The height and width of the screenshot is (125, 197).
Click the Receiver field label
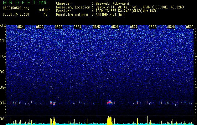click(64, 11)
